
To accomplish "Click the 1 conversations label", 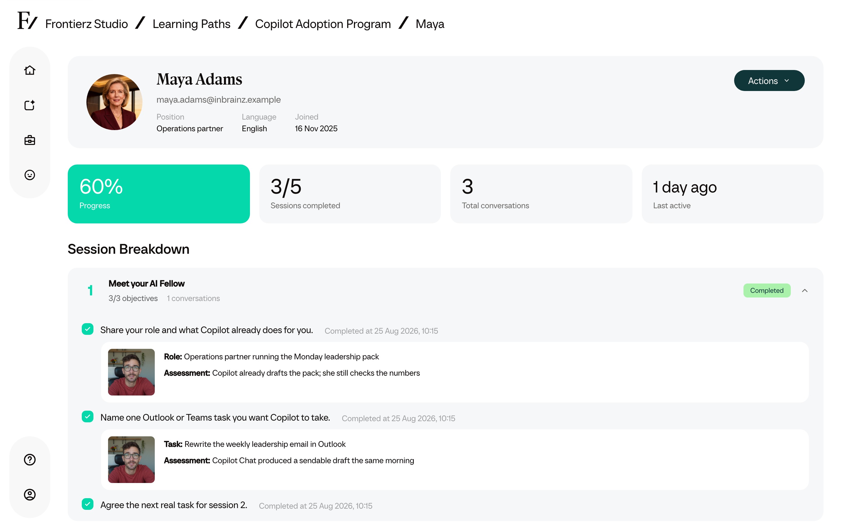I will (x=193, y=298).
